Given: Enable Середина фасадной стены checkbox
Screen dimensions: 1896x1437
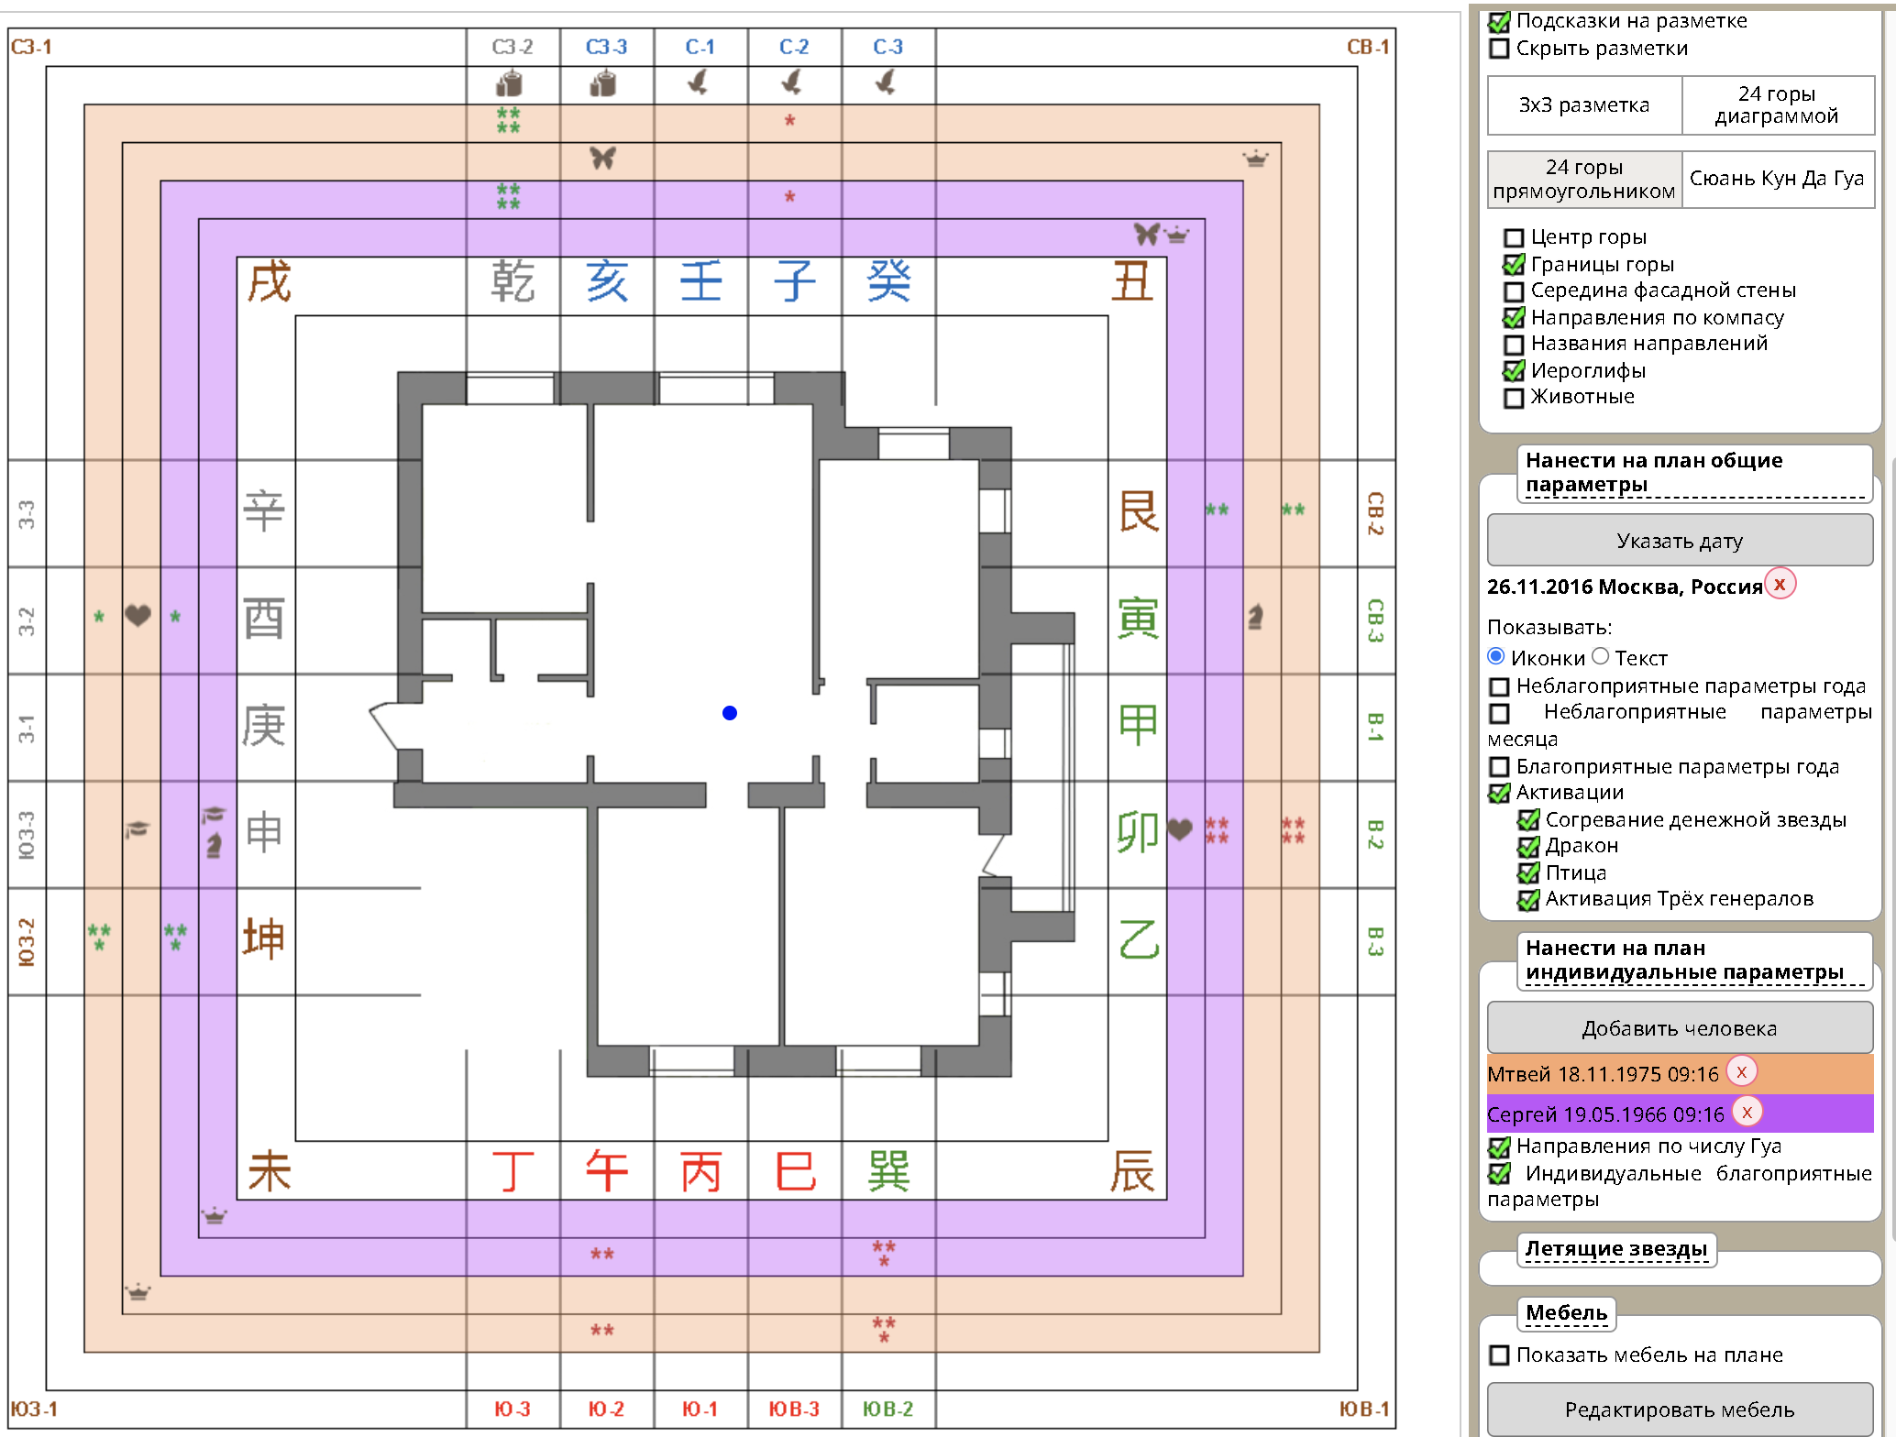Looking at the screenshot, I should pyautogui.click(x=1514, y=291).
